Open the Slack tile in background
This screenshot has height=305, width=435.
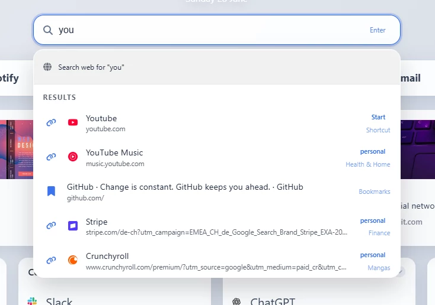click(59, 301)
